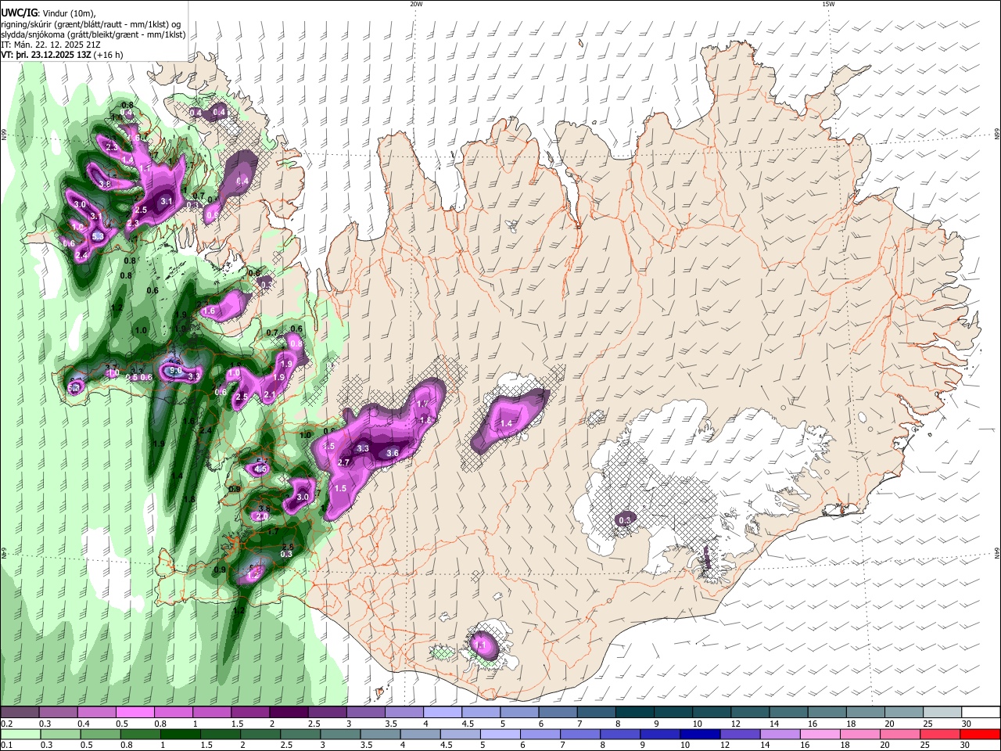This screenshot has height=751, width=1001.
Task: Select the darkest green 1–1.5 swatch, lower legend row
Action: pyautogui.click(x=180, y=735)
